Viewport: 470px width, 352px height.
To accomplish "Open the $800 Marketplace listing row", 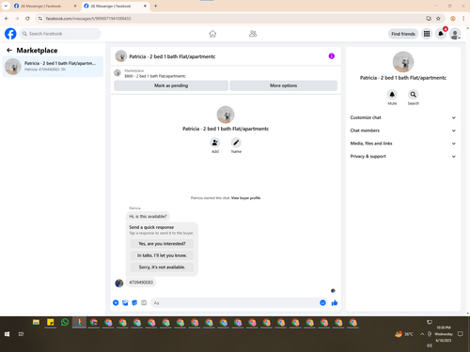I will click(226, 73).
